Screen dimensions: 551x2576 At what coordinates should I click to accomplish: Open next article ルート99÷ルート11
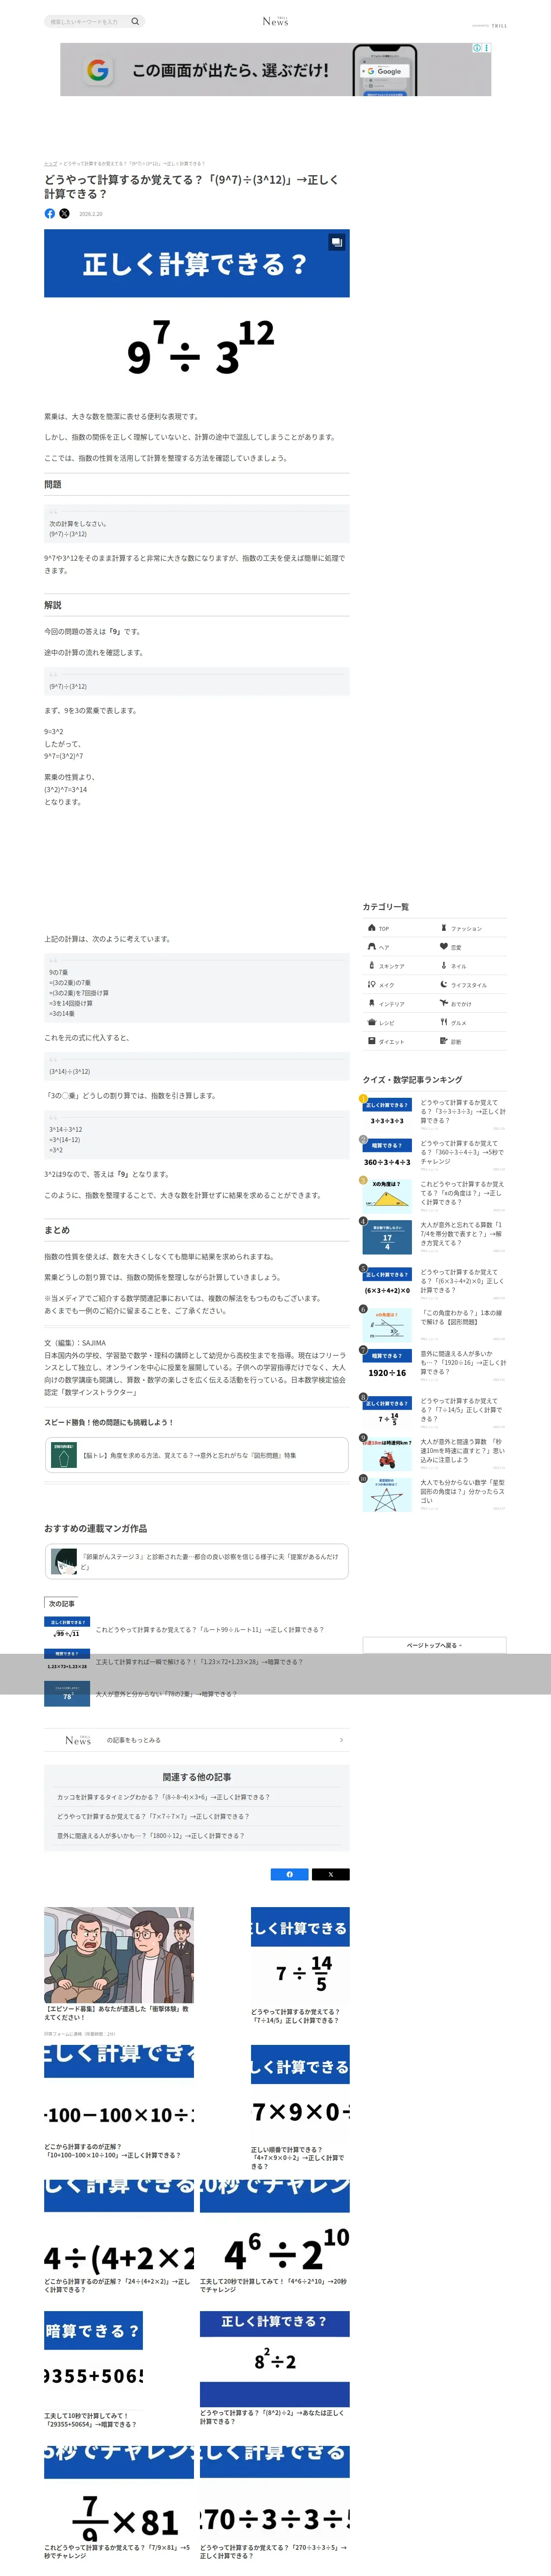click(x=196, y=1630)
